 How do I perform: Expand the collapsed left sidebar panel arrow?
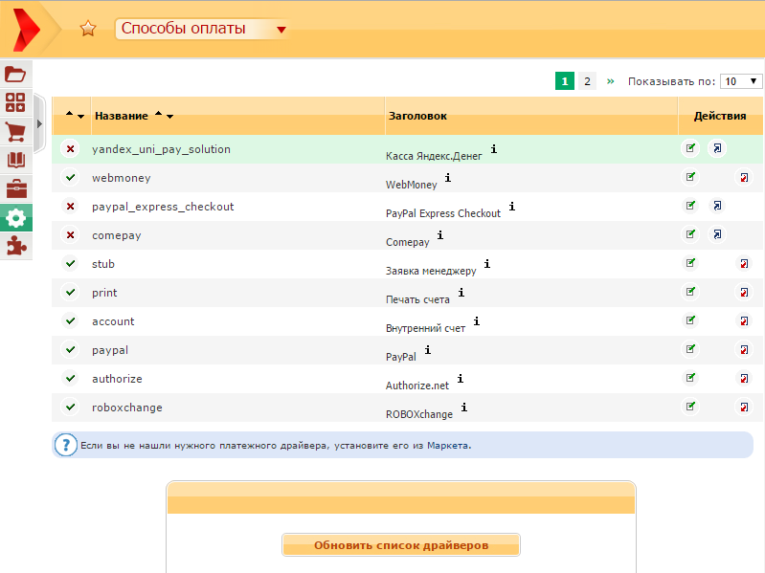(x=39, y=123)
